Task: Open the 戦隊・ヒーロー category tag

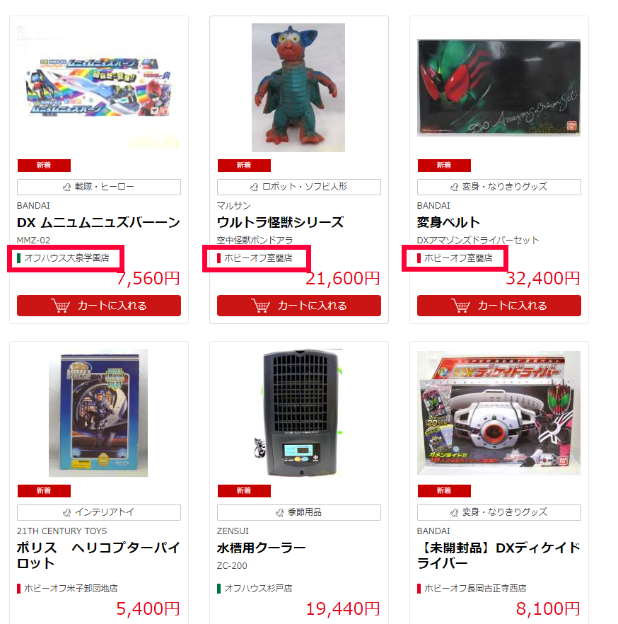Action: point(98,187)
